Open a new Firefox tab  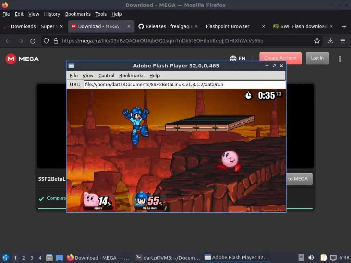tap(344, 27)
